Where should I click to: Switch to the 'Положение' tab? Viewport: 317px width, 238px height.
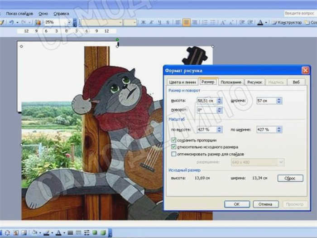click(x=231, y=82)
